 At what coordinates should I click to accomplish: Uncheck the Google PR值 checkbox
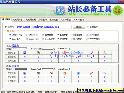click(x=10, y=35)
